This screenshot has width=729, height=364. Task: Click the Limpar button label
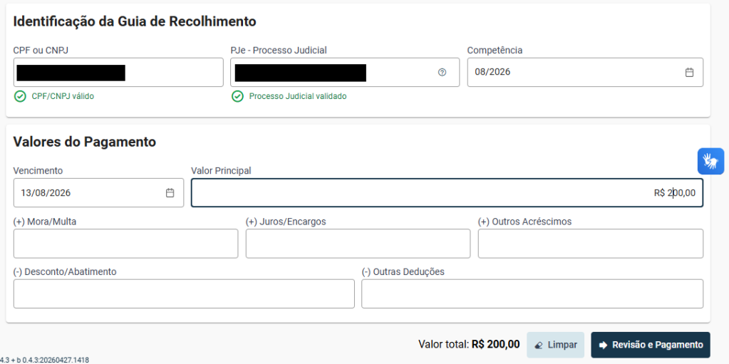click(x=562, y=345)
